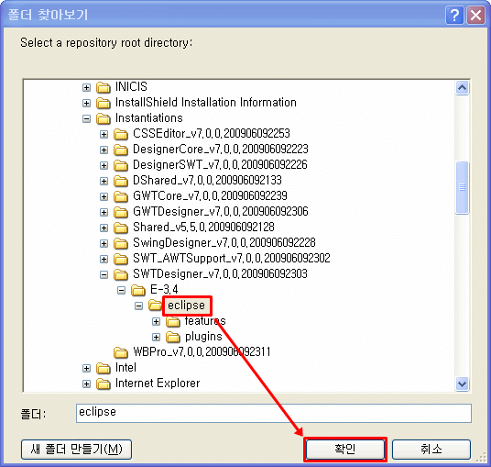Expand the plugins folder node
Viewport: 491px width, 467px height.
click(x=157, y=337)
